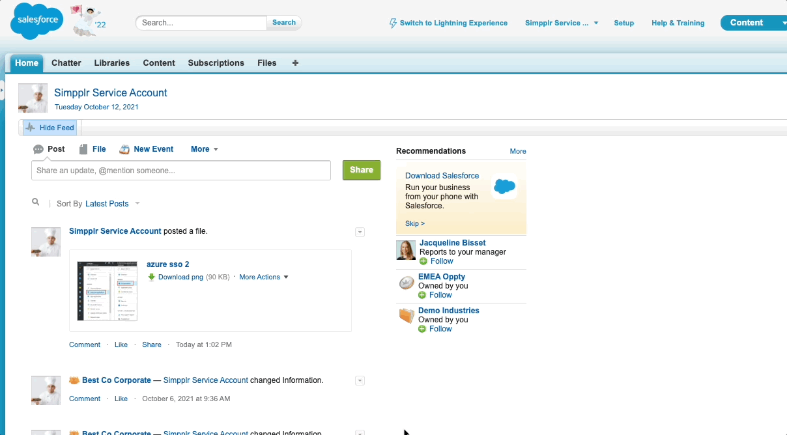Open Best Co Corporate link in feed
Image resolution: width=787 pixels, height=435 pixels.
coord(117,380)
